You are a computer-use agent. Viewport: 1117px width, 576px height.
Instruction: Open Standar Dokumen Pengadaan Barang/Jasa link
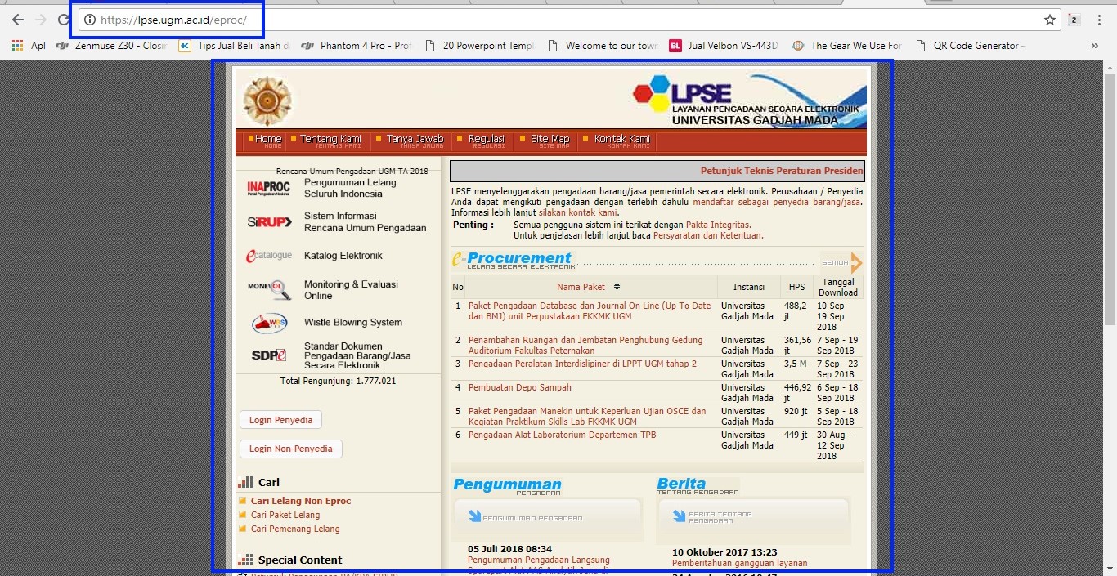(x=357, y=355)
